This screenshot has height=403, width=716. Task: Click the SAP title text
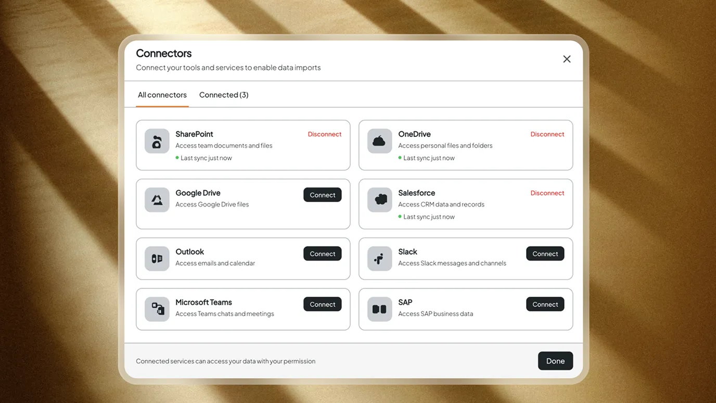click(405, 303)
